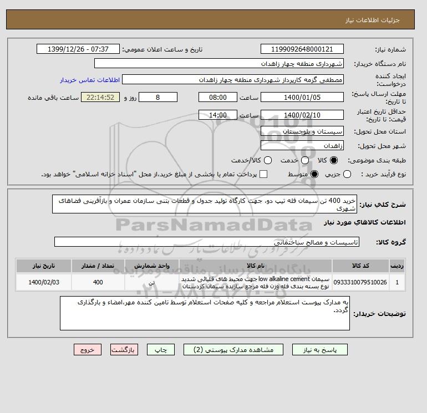Click the deadline time field 08:00
The height and width of the screenshot is (413, 427).
pyautogui.click(x=218, y=97)
